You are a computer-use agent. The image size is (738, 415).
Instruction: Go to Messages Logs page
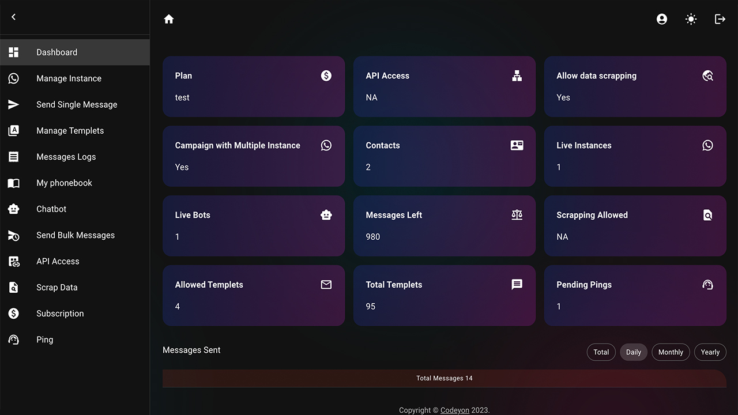pyautogui.click(x=66, y=157)
